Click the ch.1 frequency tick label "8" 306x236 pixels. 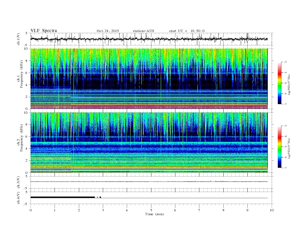click(x=27, y=61)
